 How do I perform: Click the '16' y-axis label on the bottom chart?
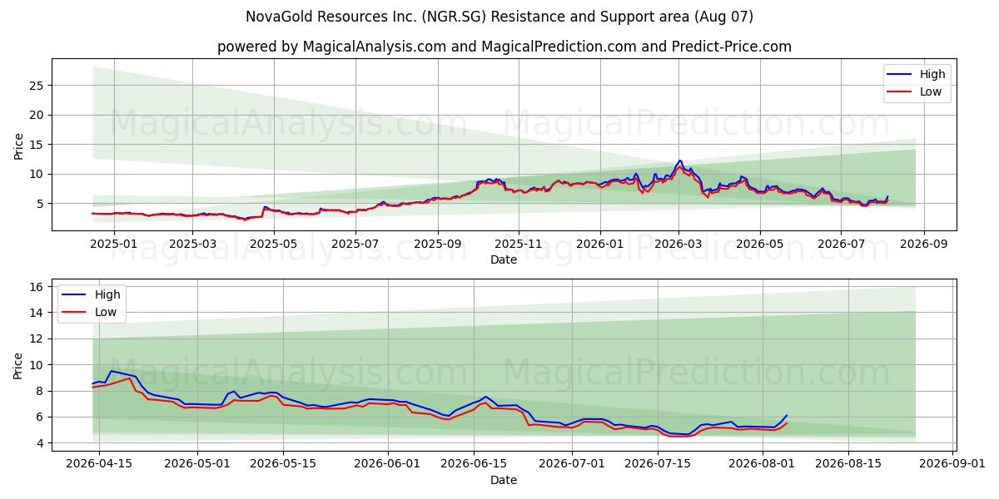pos(38,287)
